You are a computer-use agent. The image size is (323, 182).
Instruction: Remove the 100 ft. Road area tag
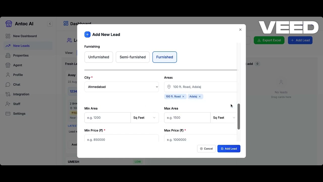pyautogui.click(x=183, y=97)
